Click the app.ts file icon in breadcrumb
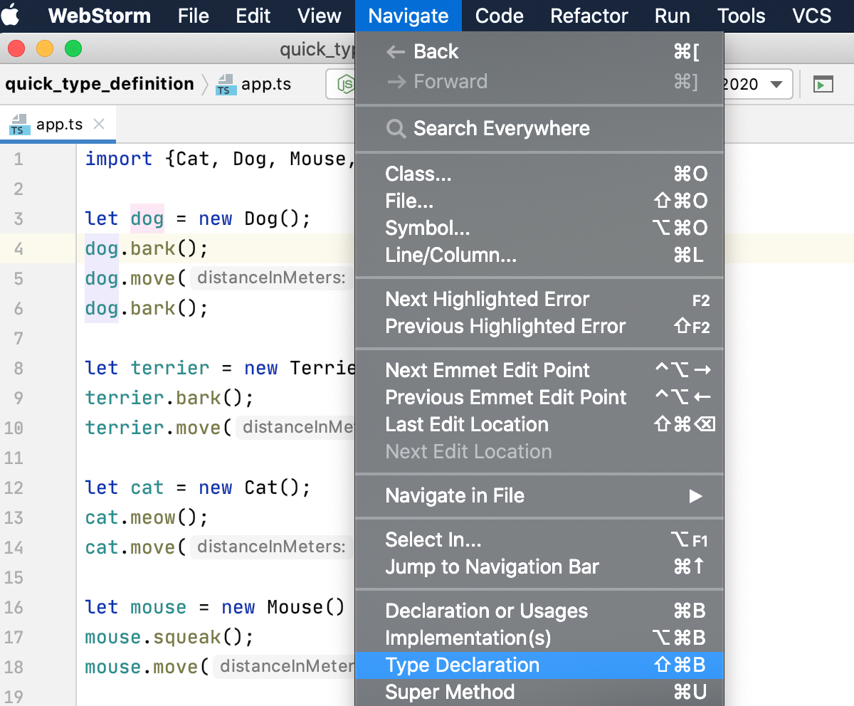The image size is (854, 706). (x=226, y=84)
